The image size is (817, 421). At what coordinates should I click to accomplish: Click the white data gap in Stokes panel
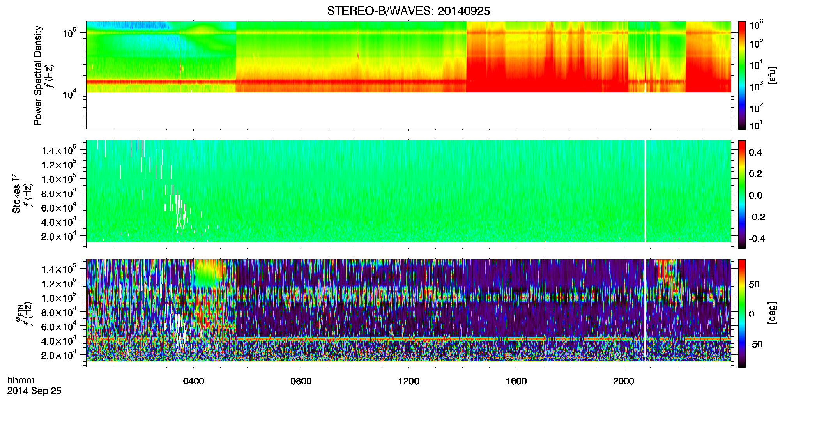click(645, 191)
